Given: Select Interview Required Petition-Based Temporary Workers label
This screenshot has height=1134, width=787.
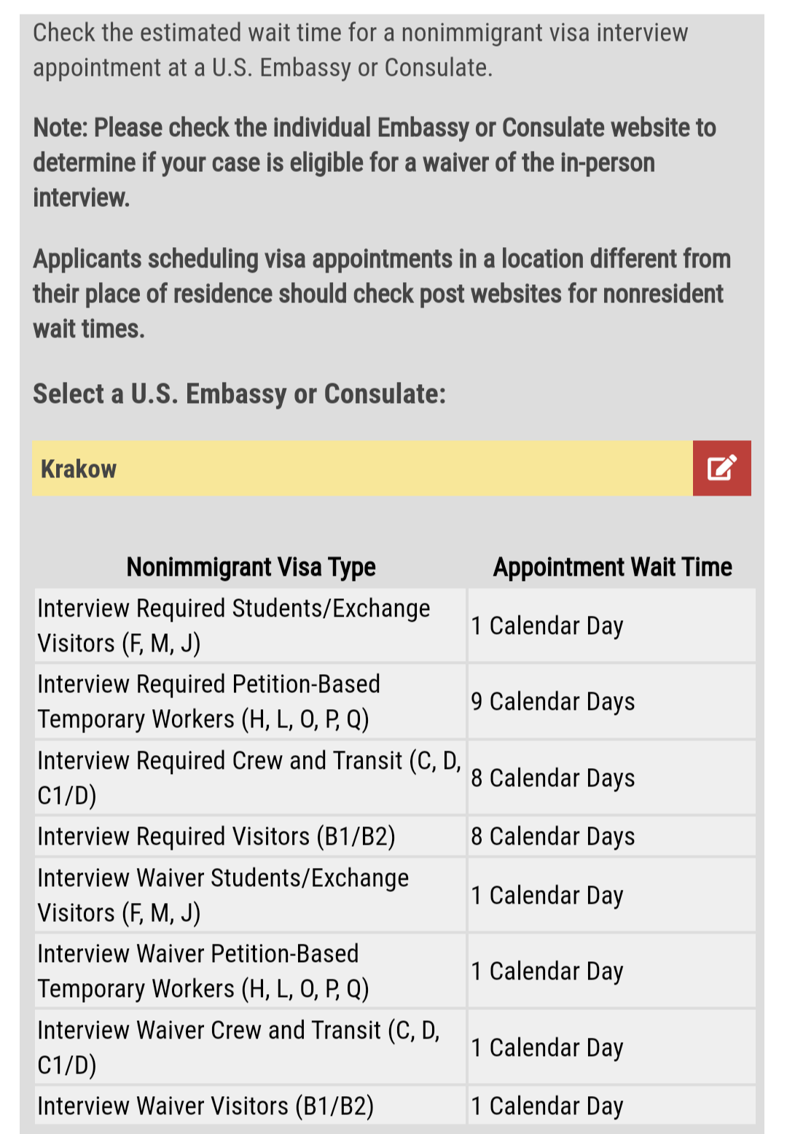Looking at the screenshot, I should point(208,701).
